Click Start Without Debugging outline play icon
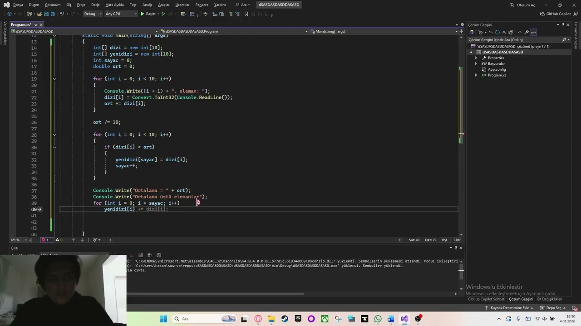 pos(163,14)
